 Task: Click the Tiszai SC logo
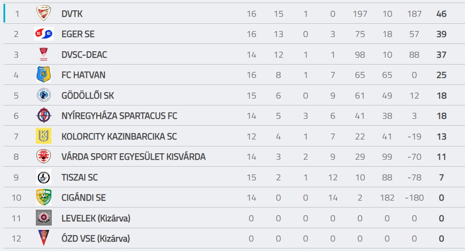tap(44, 177)
